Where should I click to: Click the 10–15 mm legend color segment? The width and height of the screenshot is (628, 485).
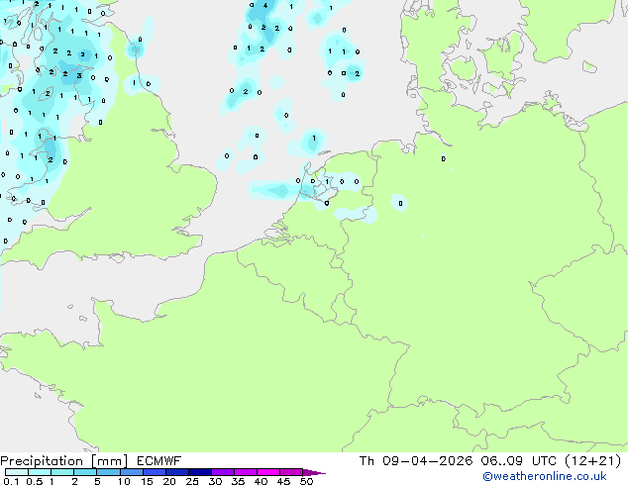click(132, 472)
